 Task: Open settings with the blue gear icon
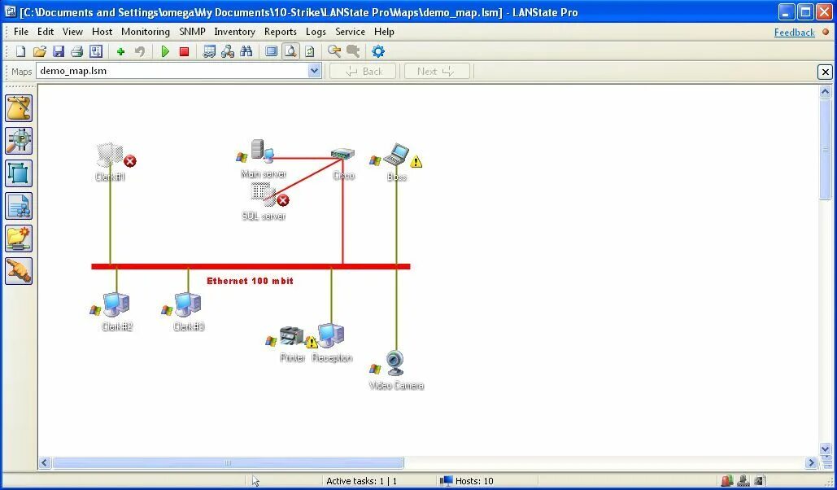point(378,51)
